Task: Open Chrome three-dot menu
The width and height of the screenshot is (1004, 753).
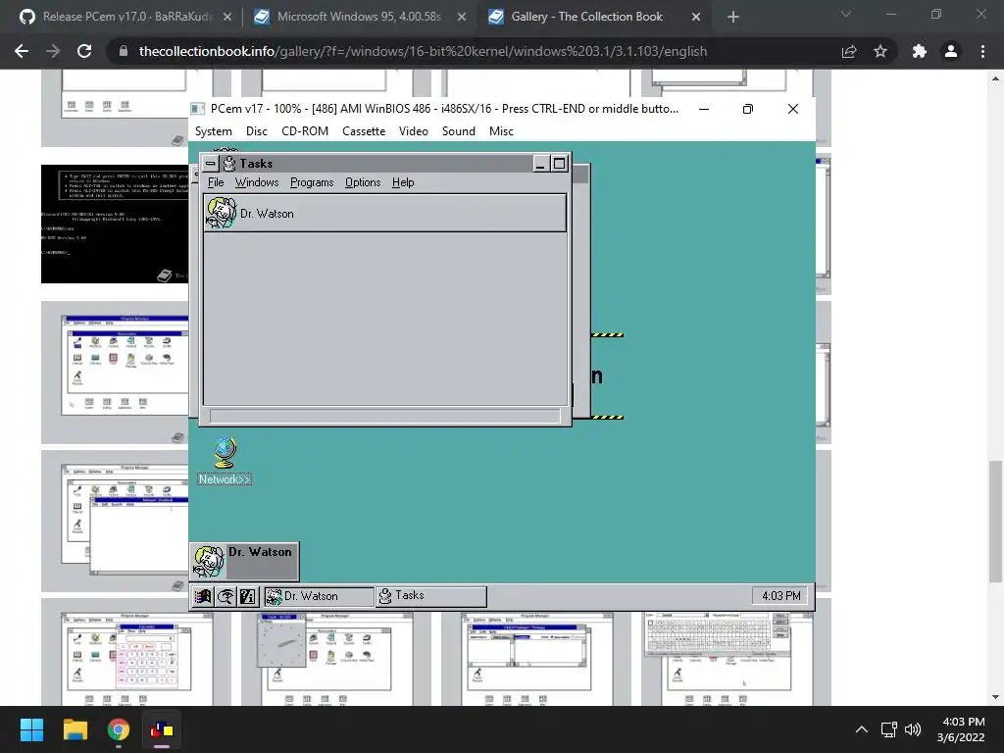Action: click(982, 51)
